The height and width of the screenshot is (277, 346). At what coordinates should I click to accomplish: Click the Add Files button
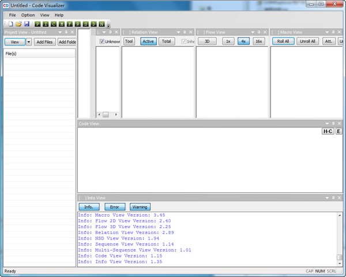coord(44,42)
